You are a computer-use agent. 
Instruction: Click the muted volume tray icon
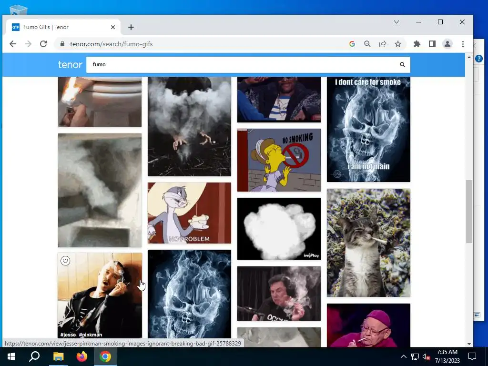[x=426, y=356]
